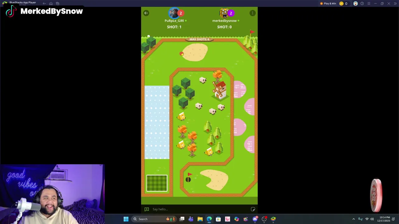Open merkedbysnow player avatar

(224, 13)
